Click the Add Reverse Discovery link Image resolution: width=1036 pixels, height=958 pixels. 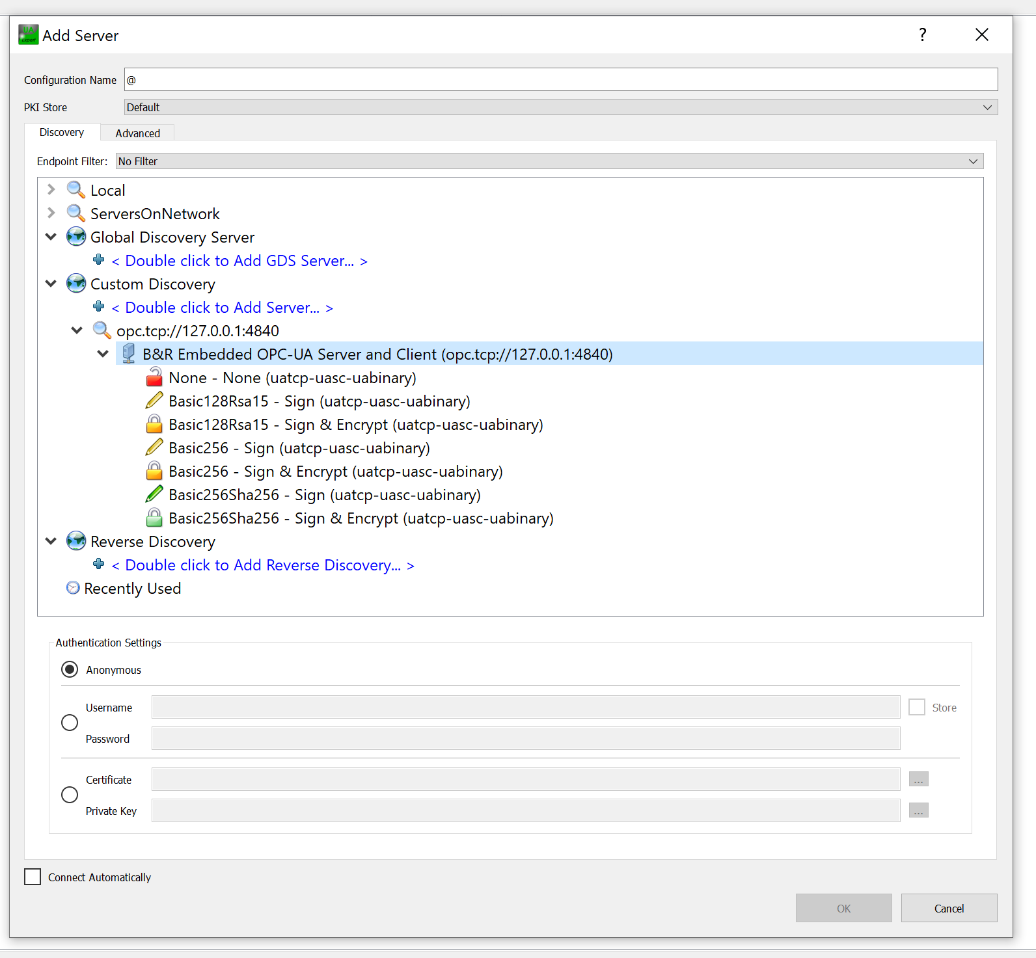[x=263, y=565]
